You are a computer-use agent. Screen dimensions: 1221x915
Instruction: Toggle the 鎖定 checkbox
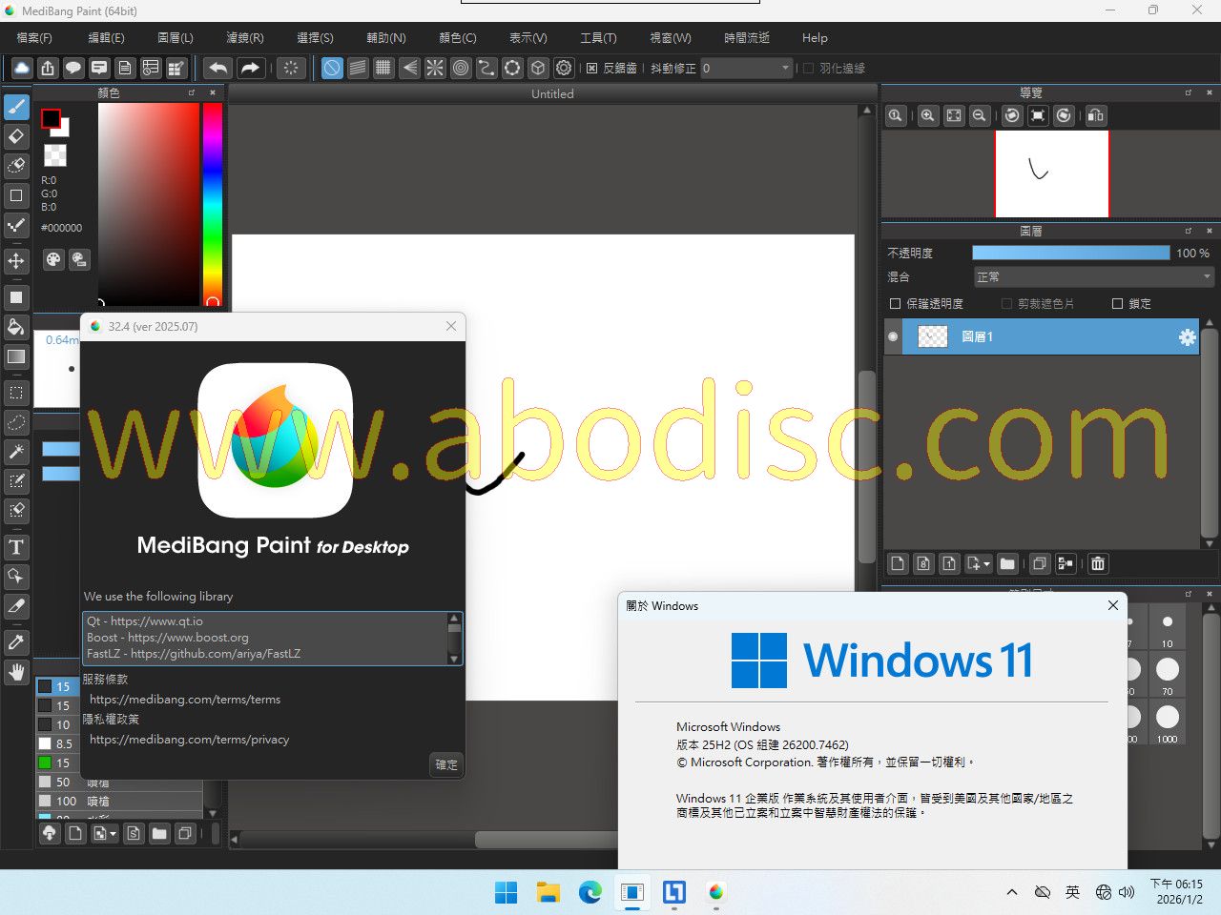pyautogui.click(x=1118, y=303)
